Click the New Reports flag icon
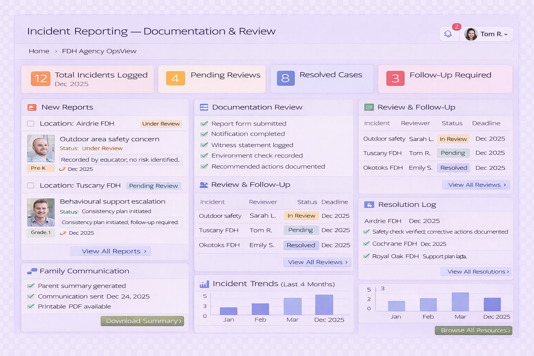Image resolution: width=534 pixels, height=356 pixels. [32, 107]
